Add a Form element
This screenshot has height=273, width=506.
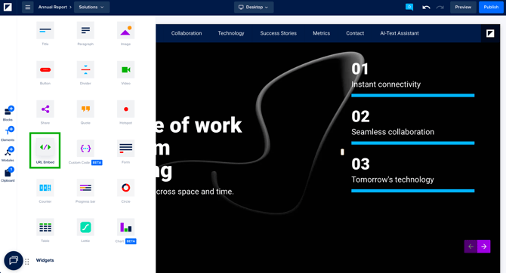point(126,149)
